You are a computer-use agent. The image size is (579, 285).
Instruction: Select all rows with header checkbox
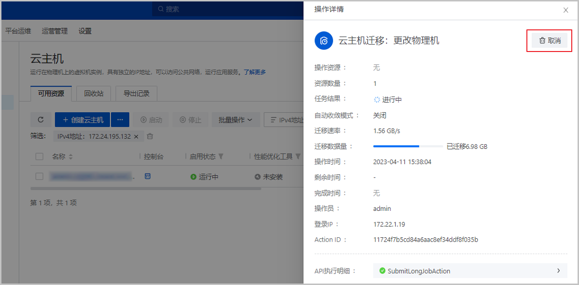[40, 156]
